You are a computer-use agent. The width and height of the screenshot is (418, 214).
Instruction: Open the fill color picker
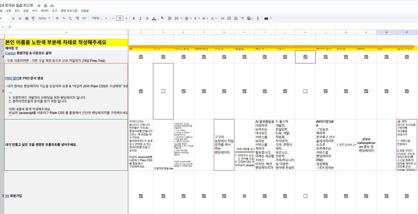tap(162, 18)
